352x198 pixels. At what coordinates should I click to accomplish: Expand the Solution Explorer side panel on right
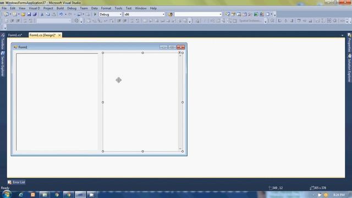click(349, 68)
